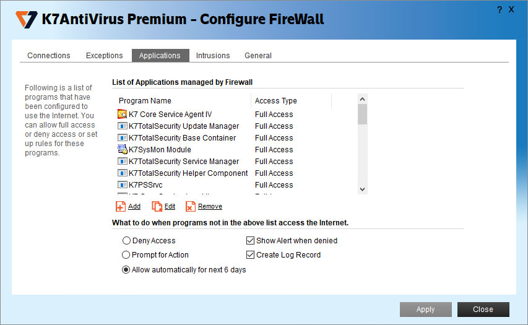Viewport: 528px width, 325px height.
Task: Select the K7SysMon Module icon
Action: 122,149
